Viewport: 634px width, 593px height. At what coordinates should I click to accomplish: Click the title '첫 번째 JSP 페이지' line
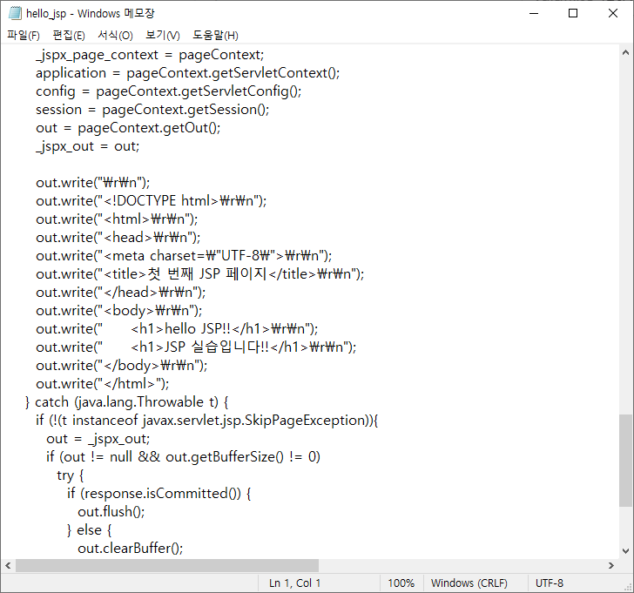200,274
